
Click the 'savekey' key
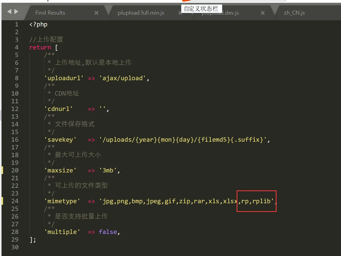pos(60,140)
